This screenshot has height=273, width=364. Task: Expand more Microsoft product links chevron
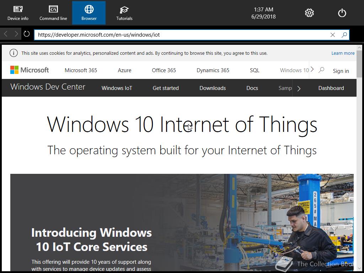click(312, 69)
